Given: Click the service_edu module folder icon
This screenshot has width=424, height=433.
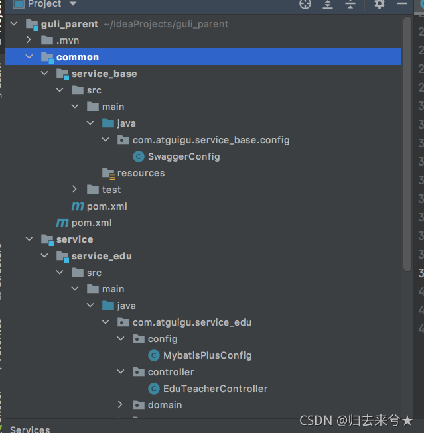Looking at the screenshot, I should (x=62, y=256).
